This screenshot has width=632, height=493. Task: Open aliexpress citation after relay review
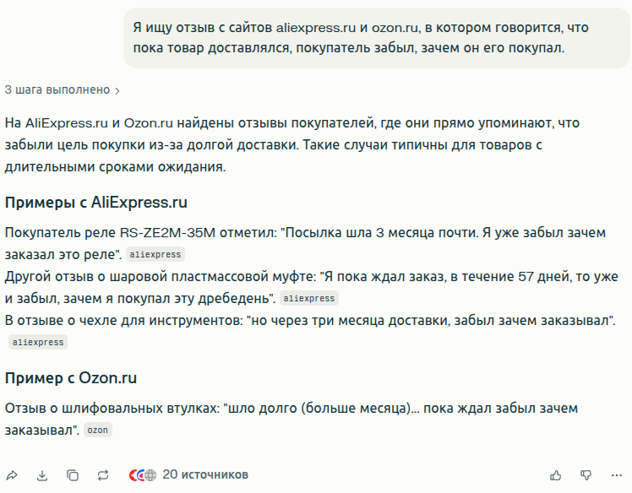(155, 254)
